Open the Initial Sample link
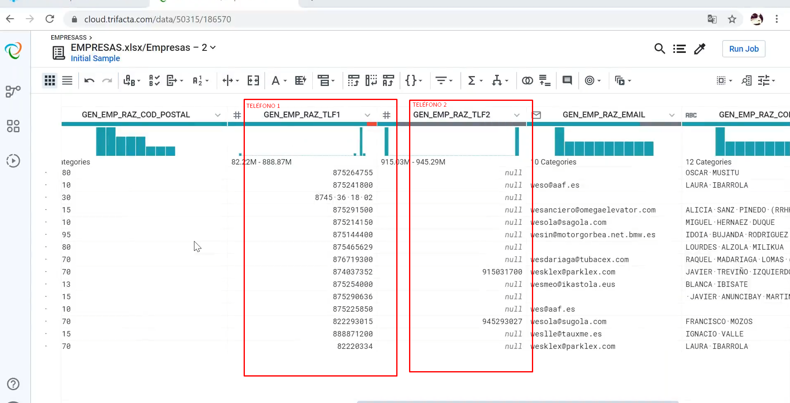 (95, 58)
